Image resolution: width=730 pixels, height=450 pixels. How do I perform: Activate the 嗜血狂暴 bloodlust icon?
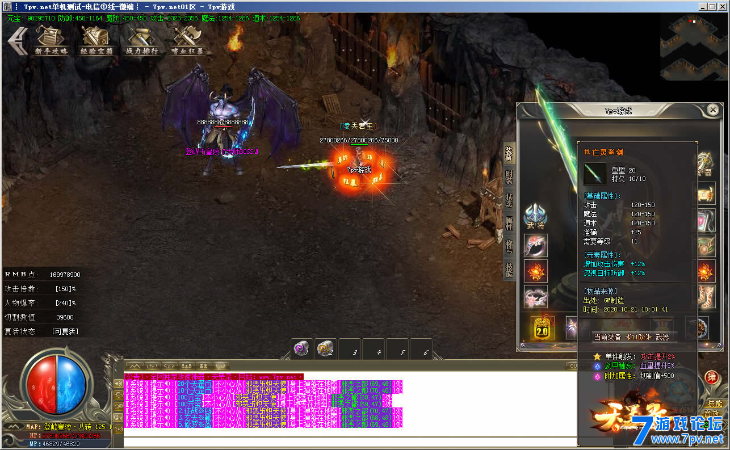coord(187,41)
